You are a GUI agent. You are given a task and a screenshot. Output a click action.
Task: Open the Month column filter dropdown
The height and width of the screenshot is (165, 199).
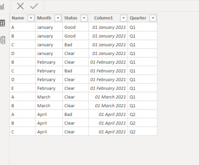[58, 18]
